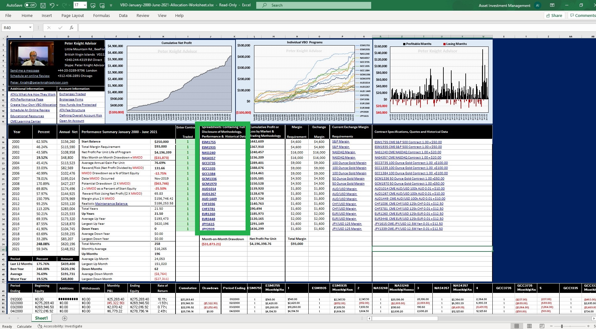The image size is (596, 329).
Task: Toggle the AutoSave switch
Action: point(30,5)
